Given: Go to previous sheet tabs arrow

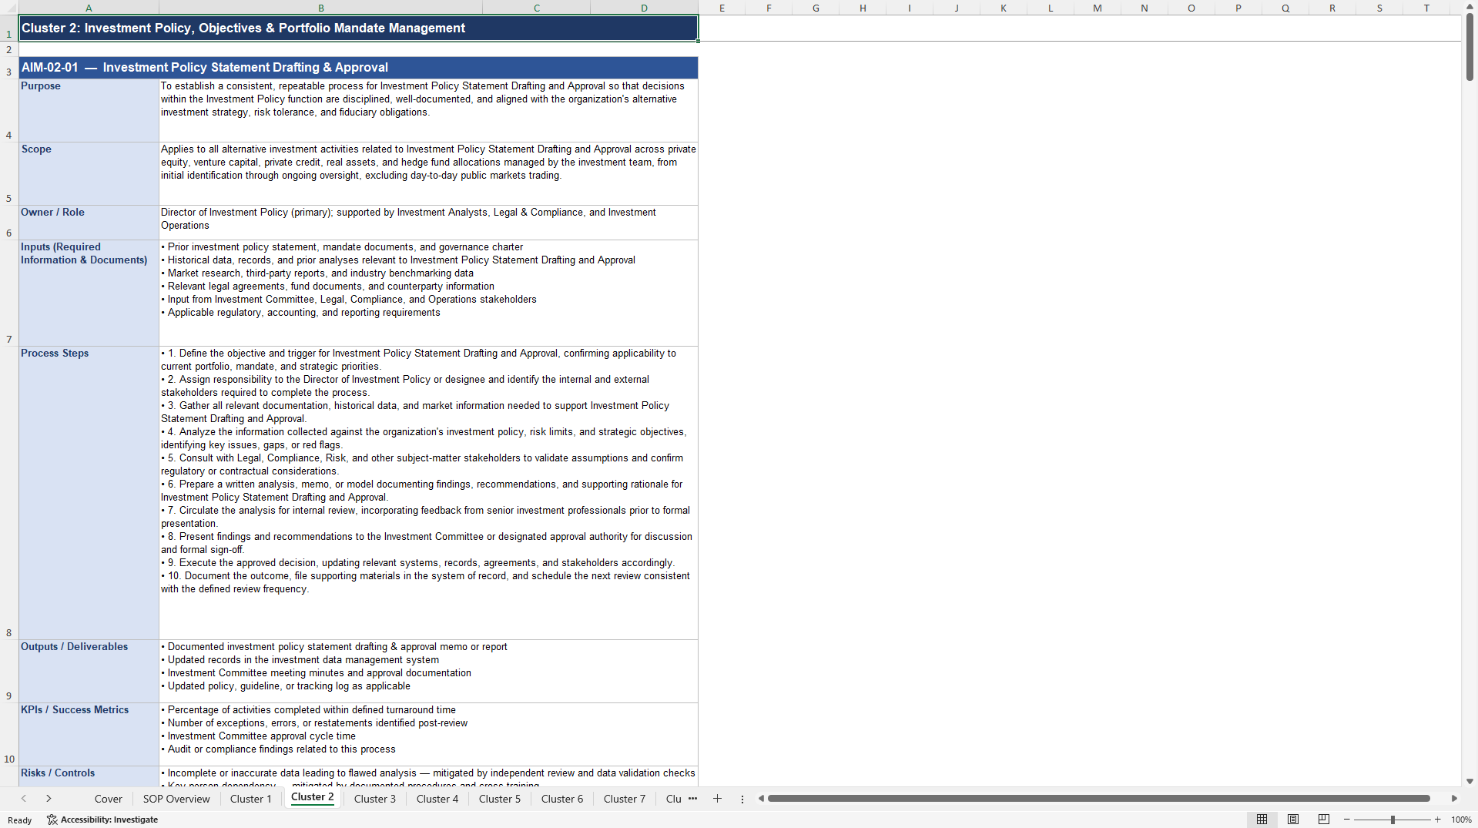Looking at the screenshot, I should pyautogui.click(x=24, y=799).
